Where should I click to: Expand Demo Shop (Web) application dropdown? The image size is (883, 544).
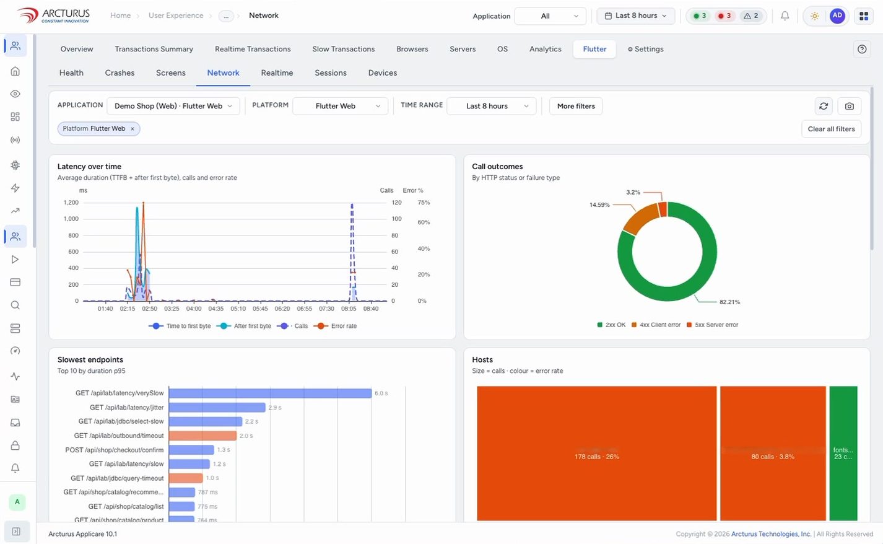(173, 106)
